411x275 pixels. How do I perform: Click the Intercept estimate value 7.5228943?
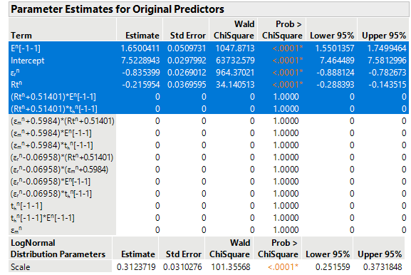(140, 61)
